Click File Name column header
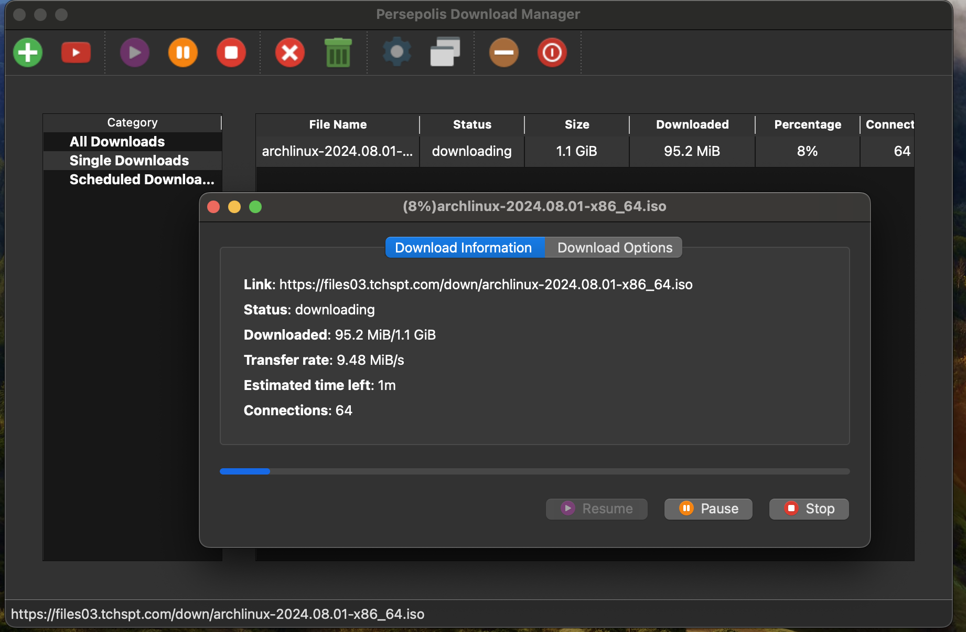The width and height of the screenshot is (966, 632). [x=338, y=125]
